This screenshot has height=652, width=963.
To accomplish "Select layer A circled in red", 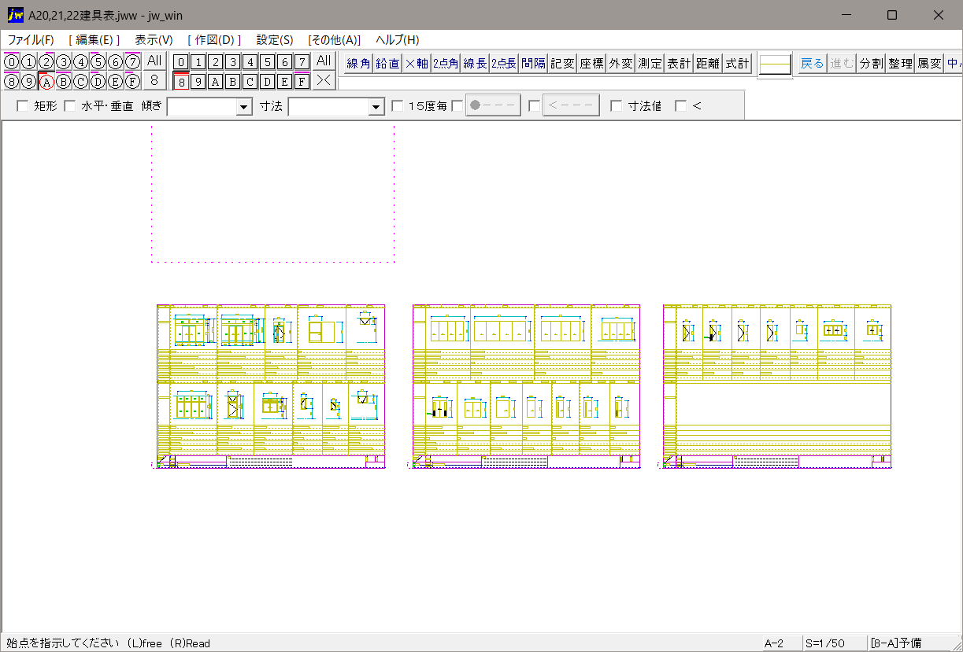I will coord(46,81).
